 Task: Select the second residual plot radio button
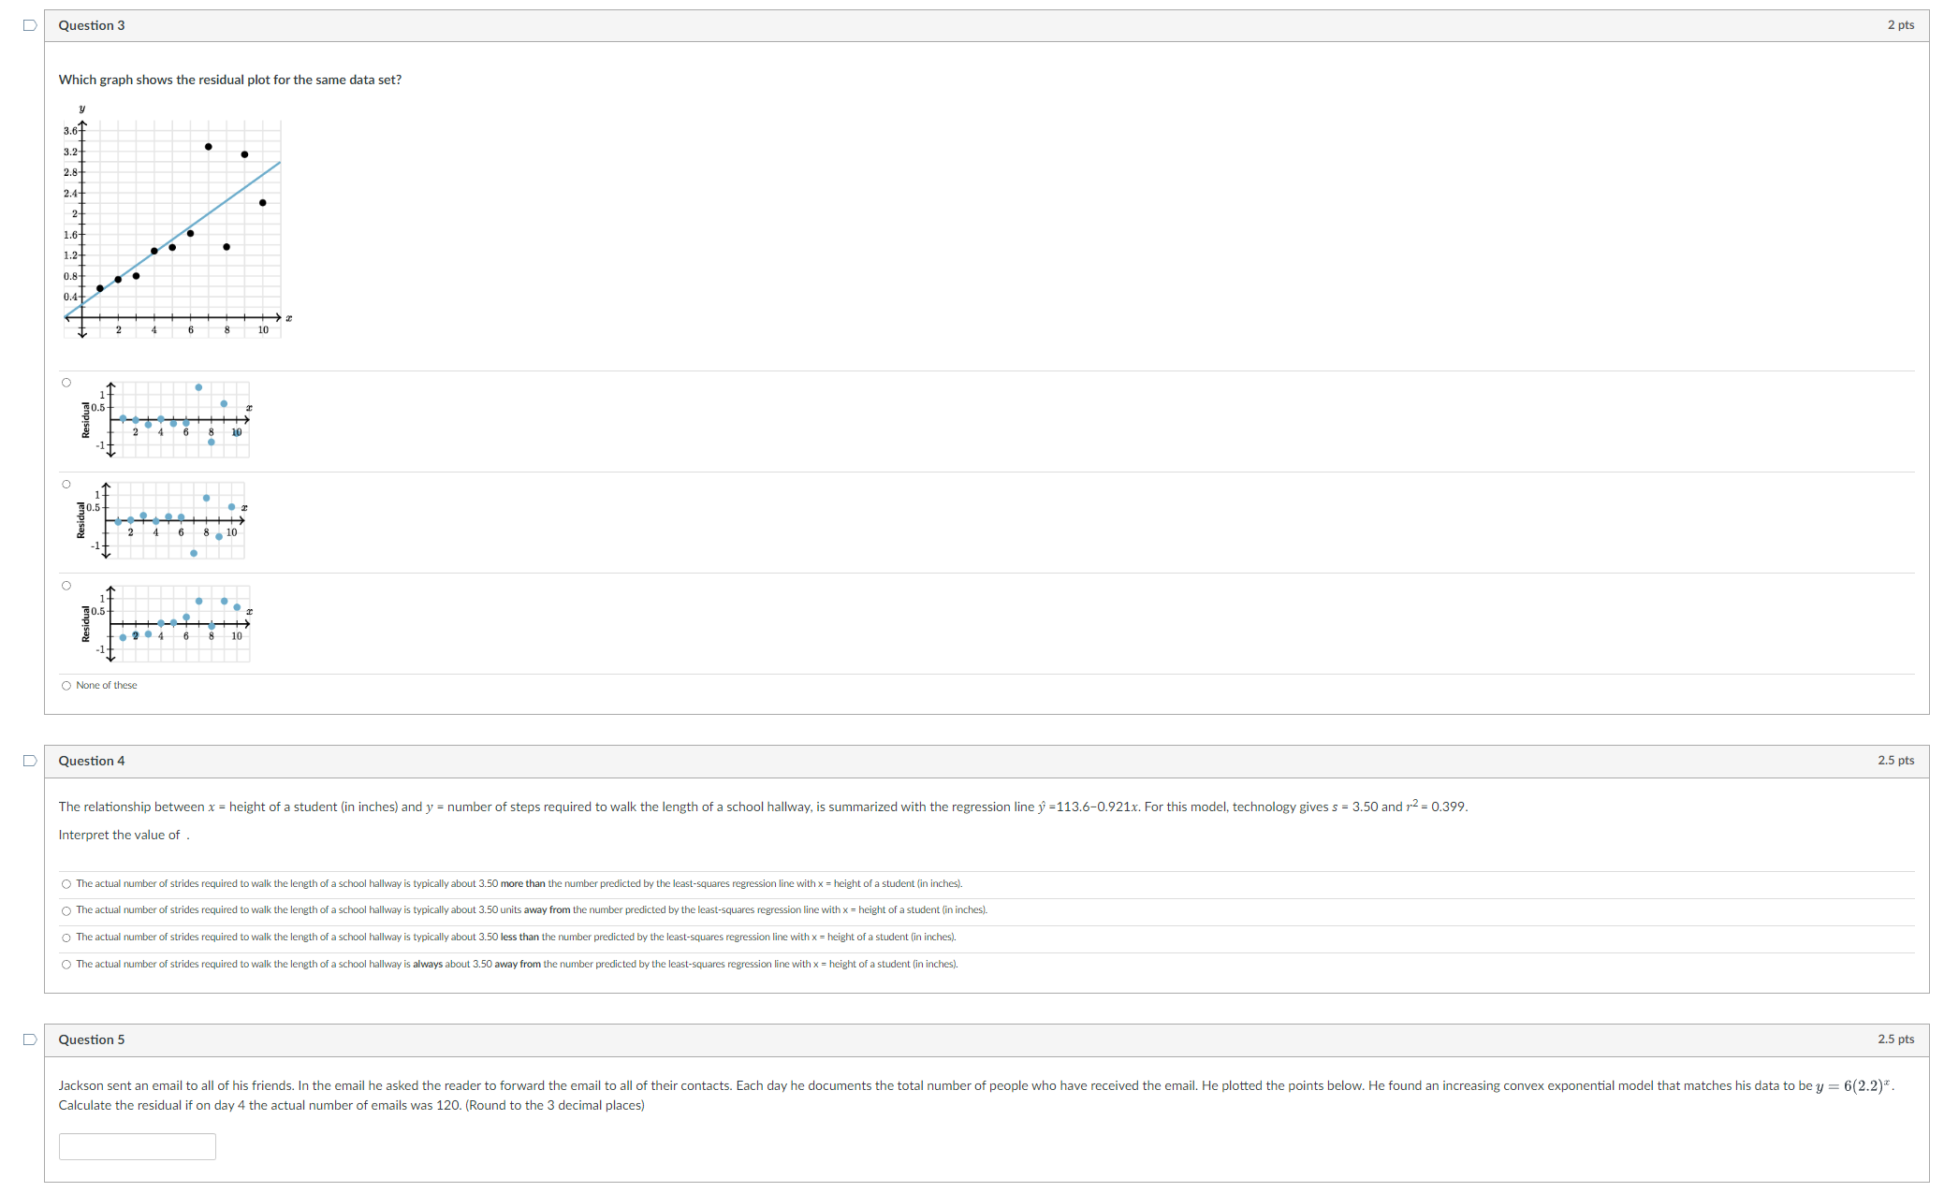click(66, 484)
